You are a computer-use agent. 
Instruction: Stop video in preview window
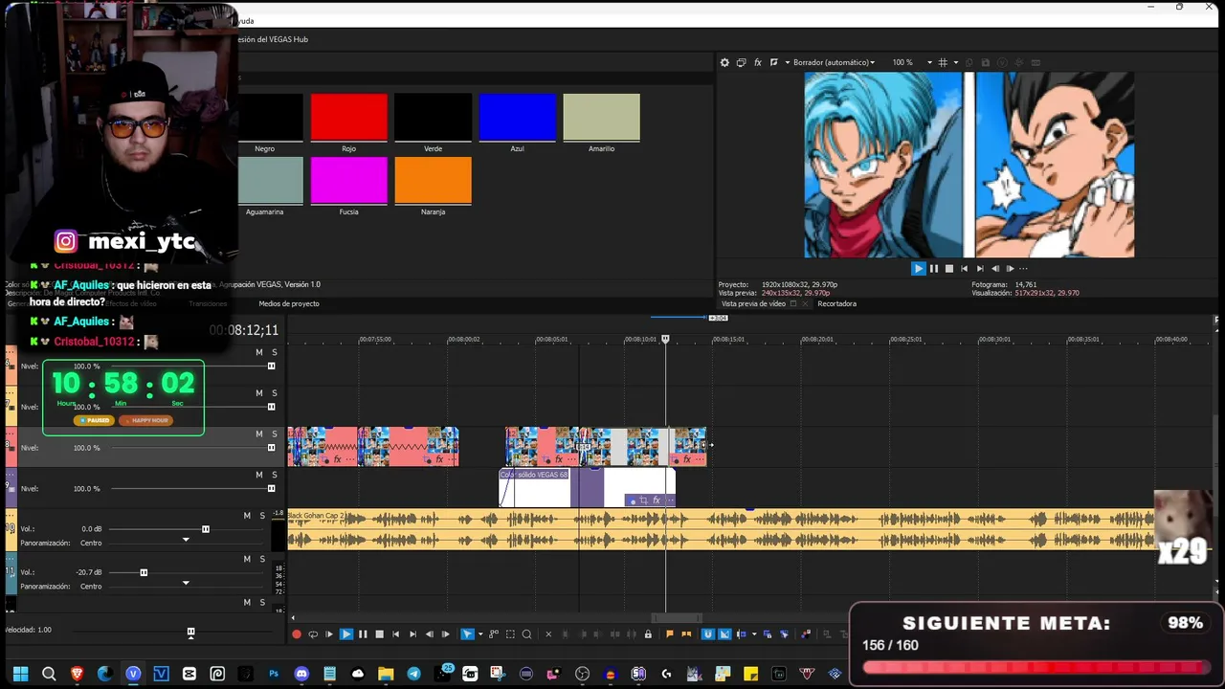[x=949, y=269]
